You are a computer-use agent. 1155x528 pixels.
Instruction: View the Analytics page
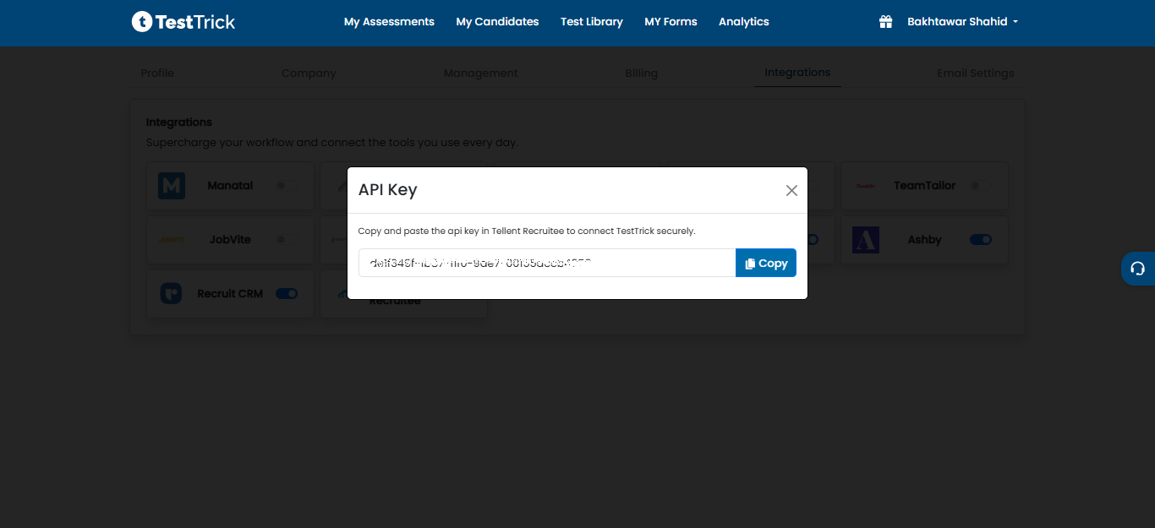[x=744, y=22]
